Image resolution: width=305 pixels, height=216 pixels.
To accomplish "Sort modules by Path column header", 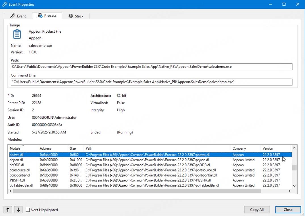I will click(x=157, y=148).
